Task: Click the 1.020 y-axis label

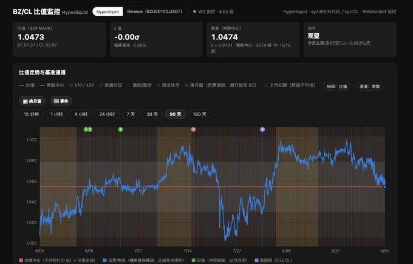Action: (32, 243)
